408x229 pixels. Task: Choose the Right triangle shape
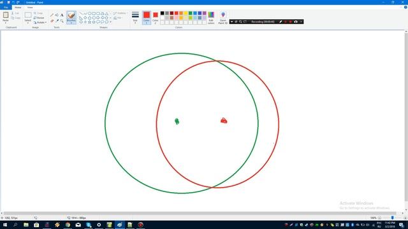tap(81, 18)
